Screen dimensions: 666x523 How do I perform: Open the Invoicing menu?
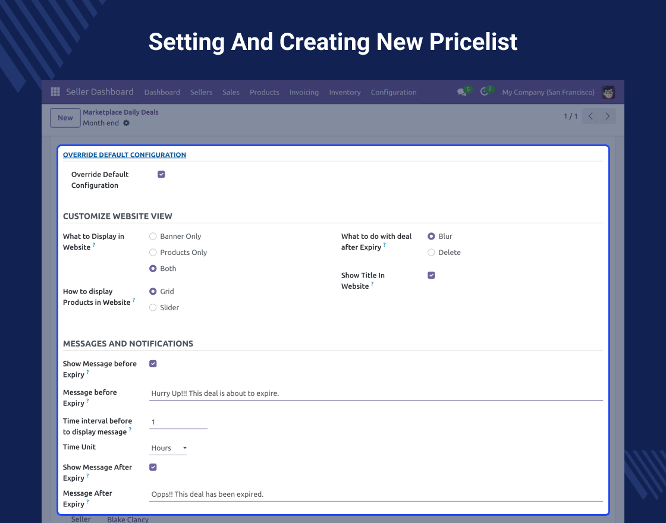(304, 92)
